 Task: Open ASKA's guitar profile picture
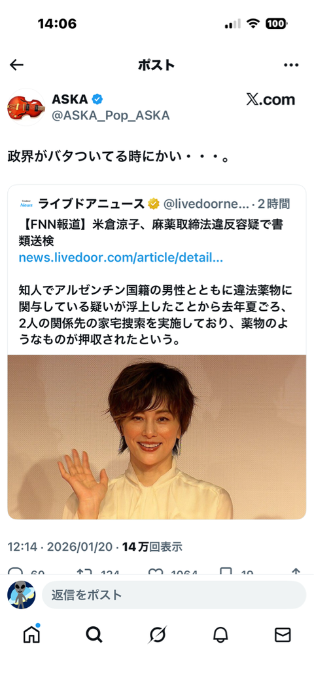pyautogui.click(x=26, y=107)
